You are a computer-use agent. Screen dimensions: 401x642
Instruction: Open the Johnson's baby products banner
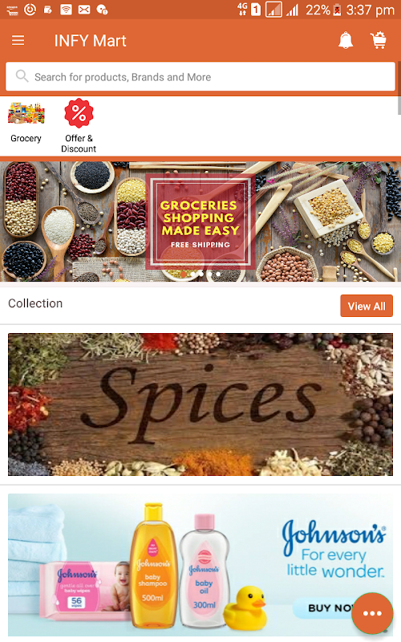(x=200, y=565)
